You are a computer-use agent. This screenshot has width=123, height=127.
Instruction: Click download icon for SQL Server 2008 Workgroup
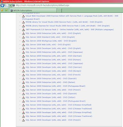coord(23,41)
